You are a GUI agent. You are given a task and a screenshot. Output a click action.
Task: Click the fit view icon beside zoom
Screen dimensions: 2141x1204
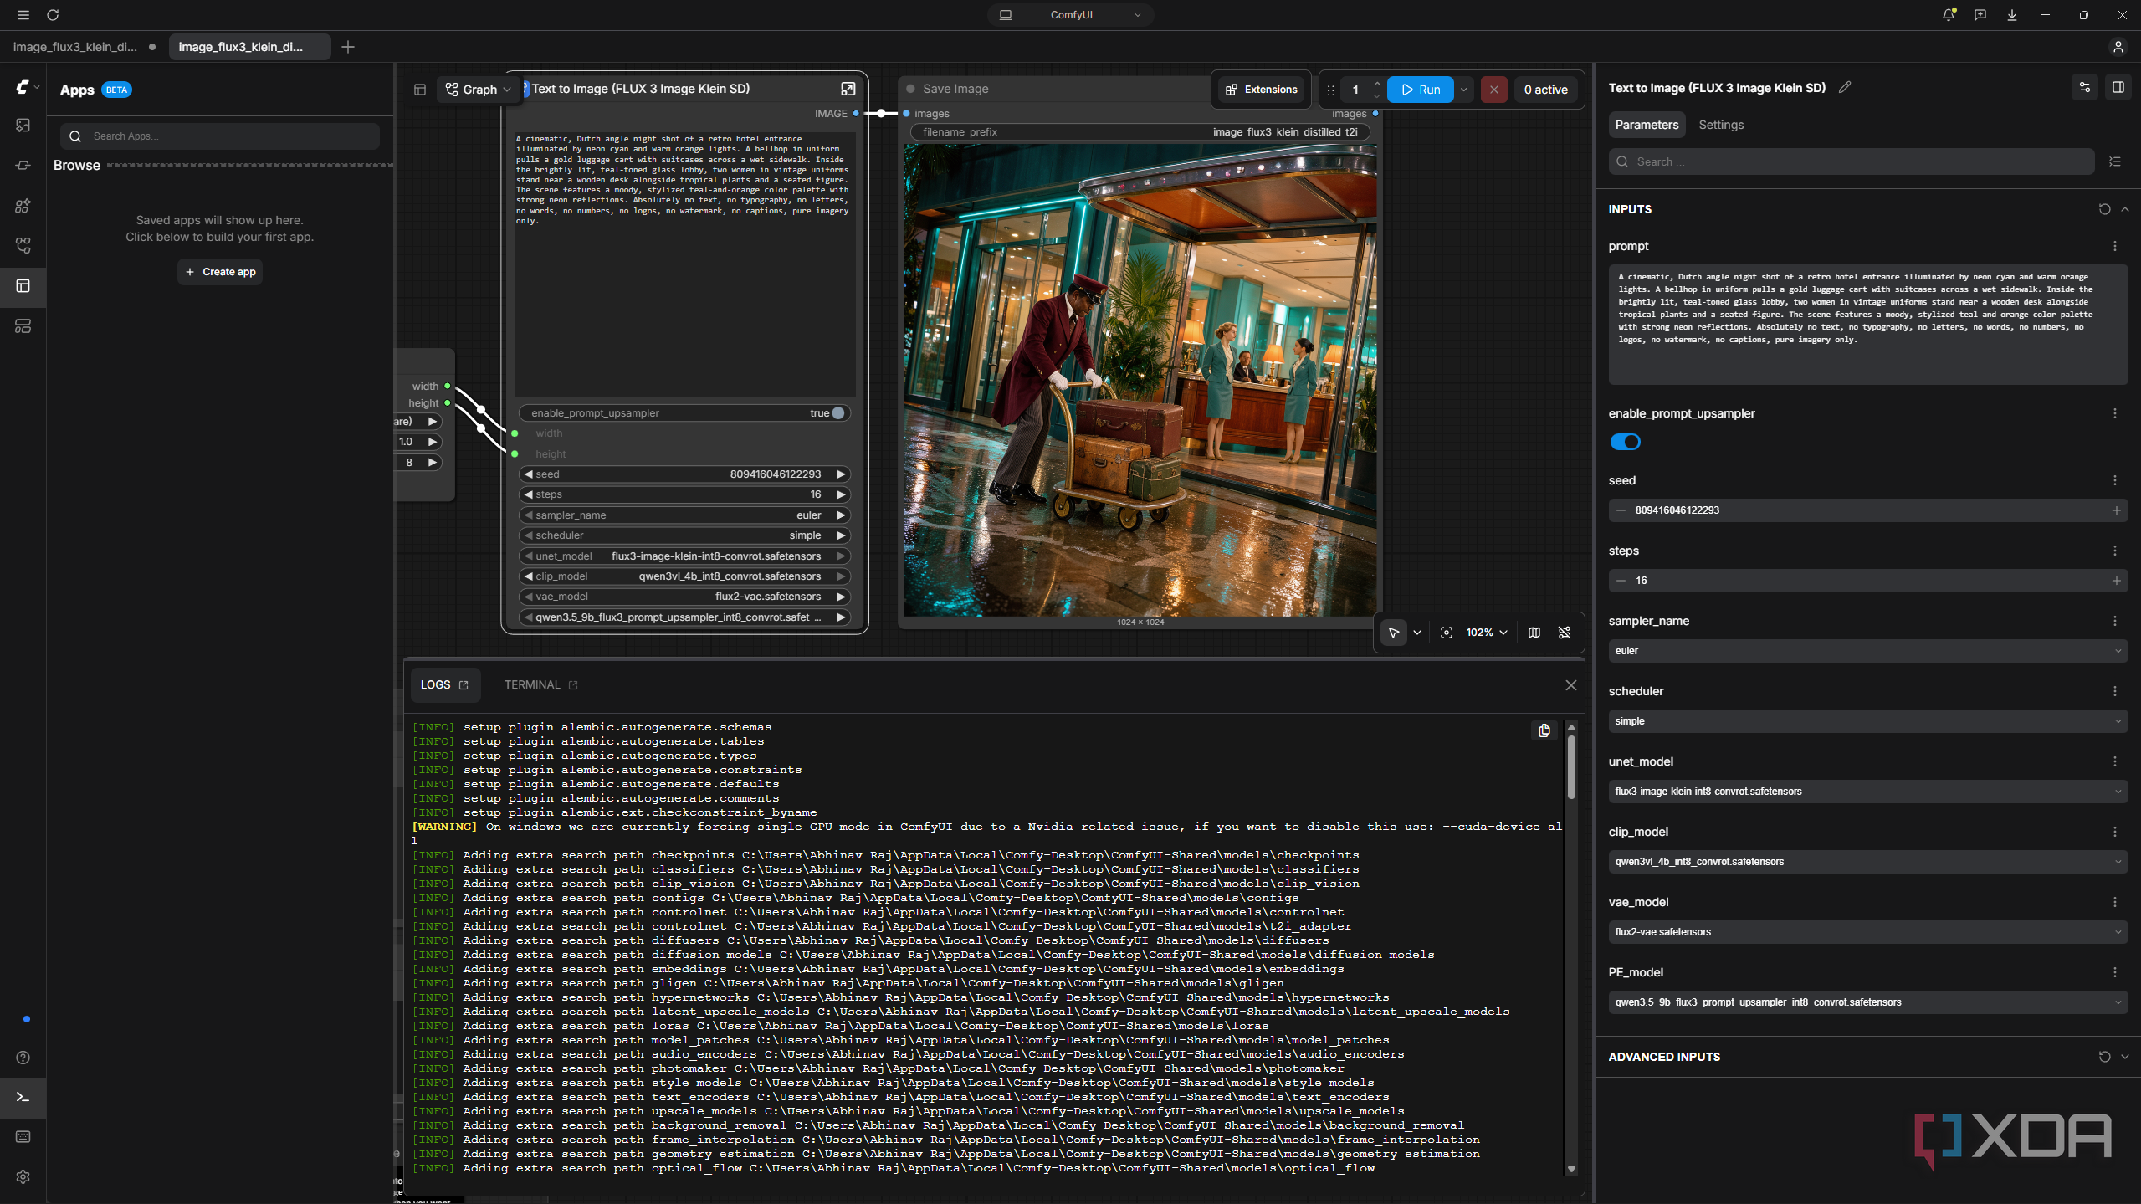point(1447,633)
